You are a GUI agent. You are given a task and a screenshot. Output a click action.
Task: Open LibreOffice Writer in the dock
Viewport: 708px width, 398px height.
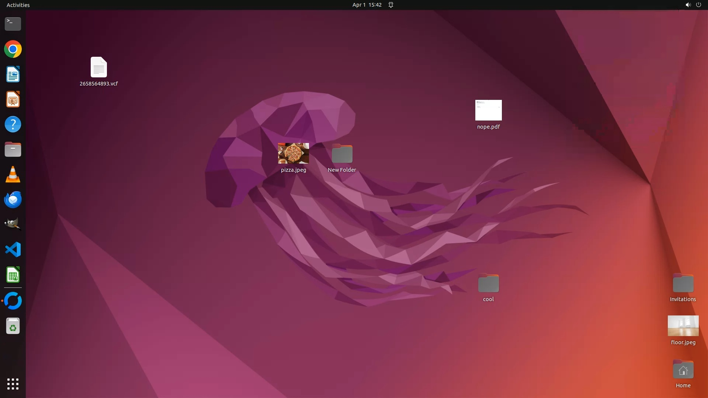tap(13, 74)
